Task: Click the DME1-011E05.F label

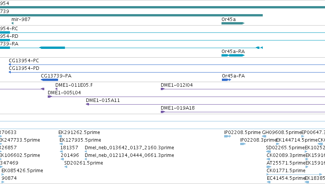Action: pos(74,85)
